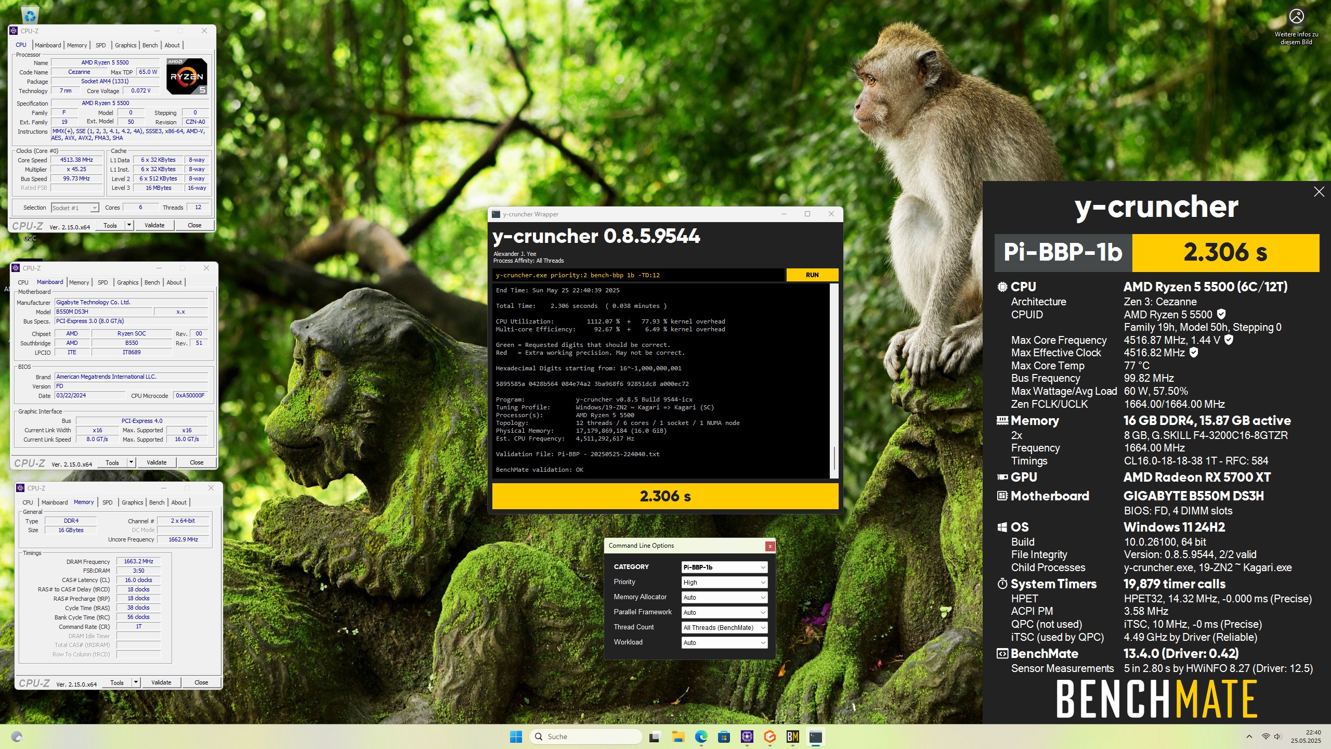1331x749 pixels.
Task: Open File Explorer from taskbar
Action: 678,737
